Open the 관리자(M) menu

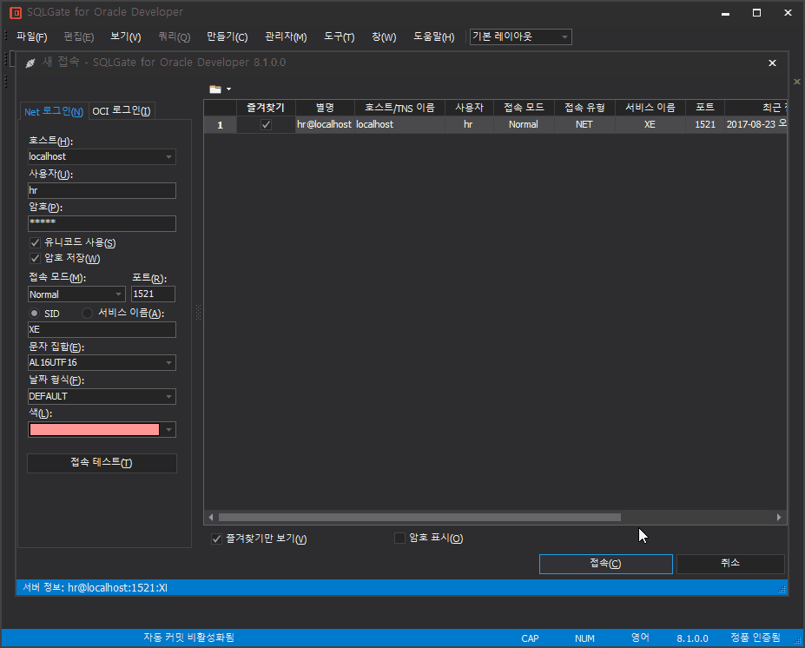point(286,37)
